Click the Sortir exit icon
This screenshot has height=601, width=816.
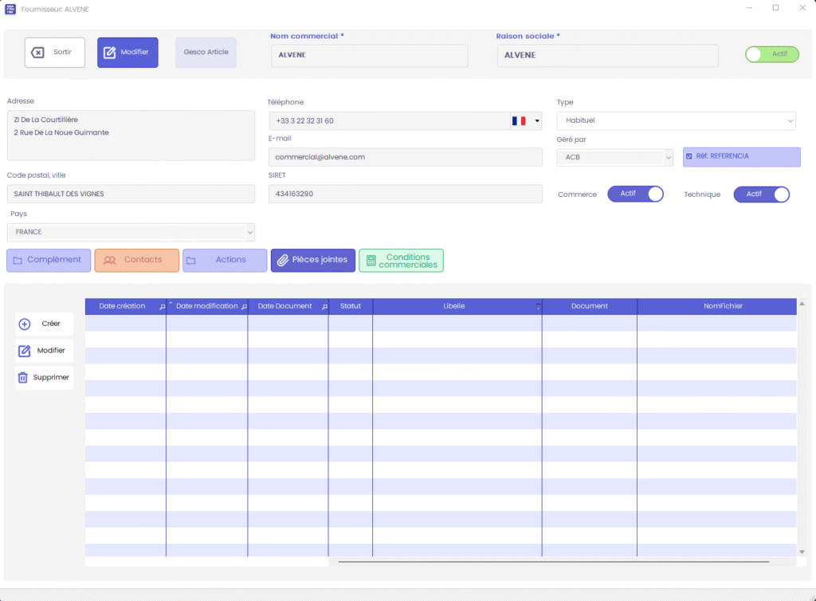click(37, 53)
